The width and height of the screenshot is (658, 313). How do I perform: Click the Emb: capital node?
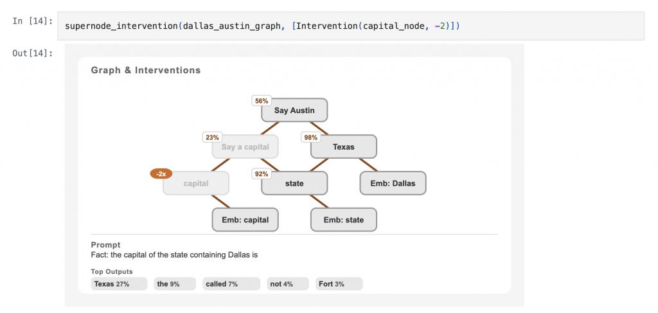coord(245,220)
